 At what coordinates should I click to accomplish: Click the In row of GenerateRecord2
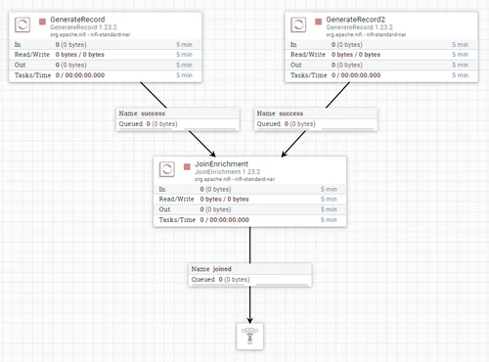(381, 45)
